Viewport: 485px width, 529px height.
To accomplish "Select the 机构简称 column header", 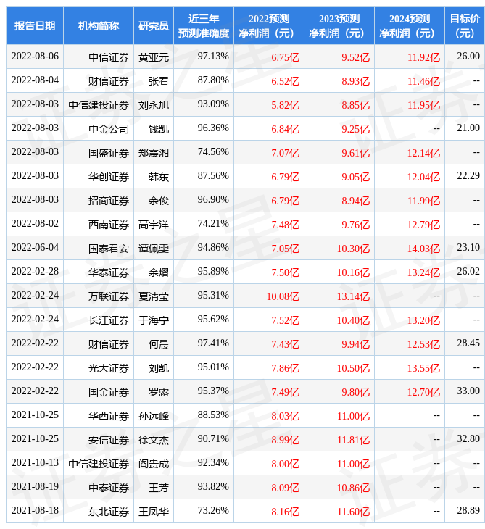I will point(99,25).
